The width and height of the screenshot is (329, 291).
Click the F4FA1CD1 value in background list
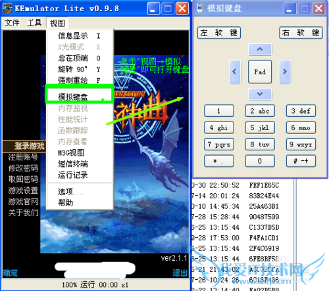click(x=264, y=238)
